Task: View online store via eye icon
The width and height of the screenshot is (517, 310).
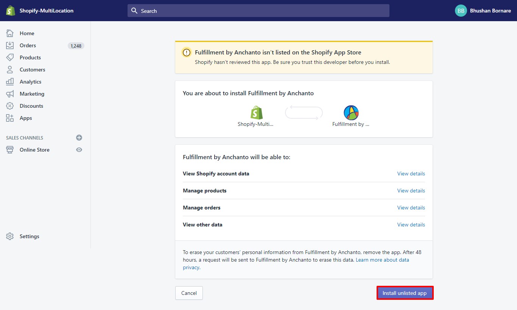Action: coord(79,150)
